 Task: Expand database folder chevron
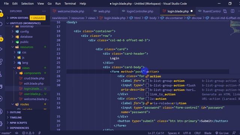tap(12, 37)
